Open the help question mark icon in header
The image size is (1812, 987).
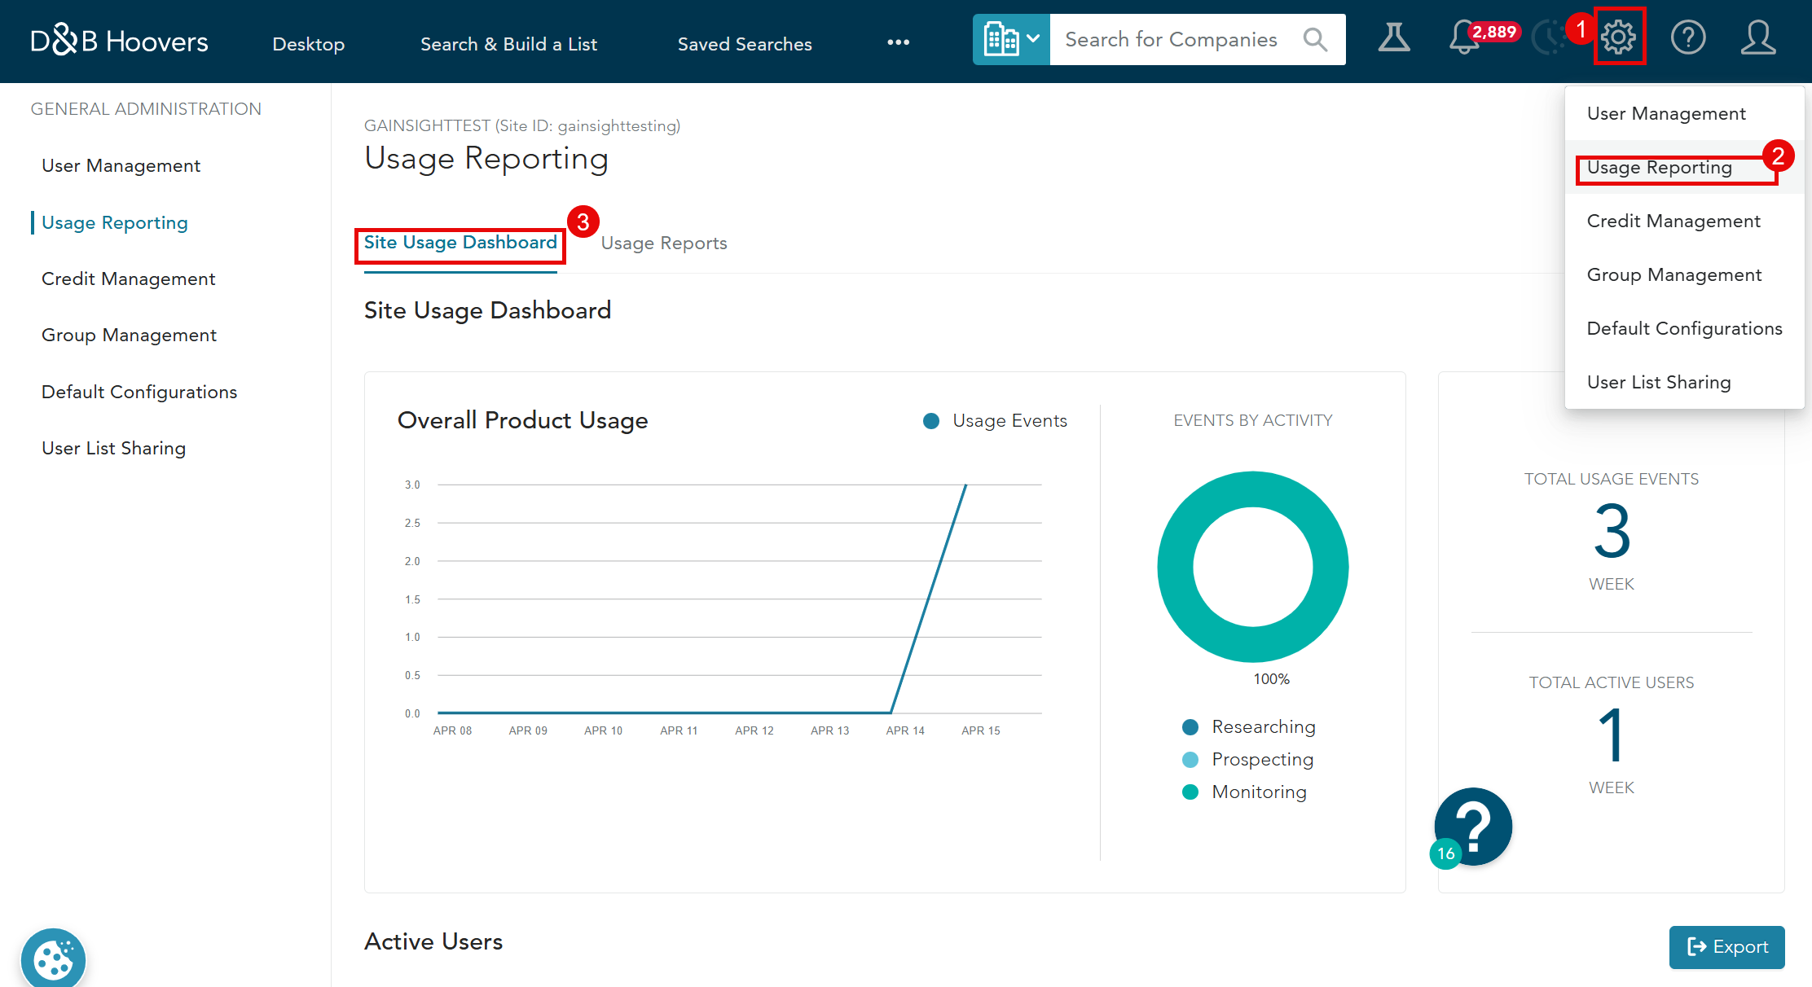coord(1688,37)
